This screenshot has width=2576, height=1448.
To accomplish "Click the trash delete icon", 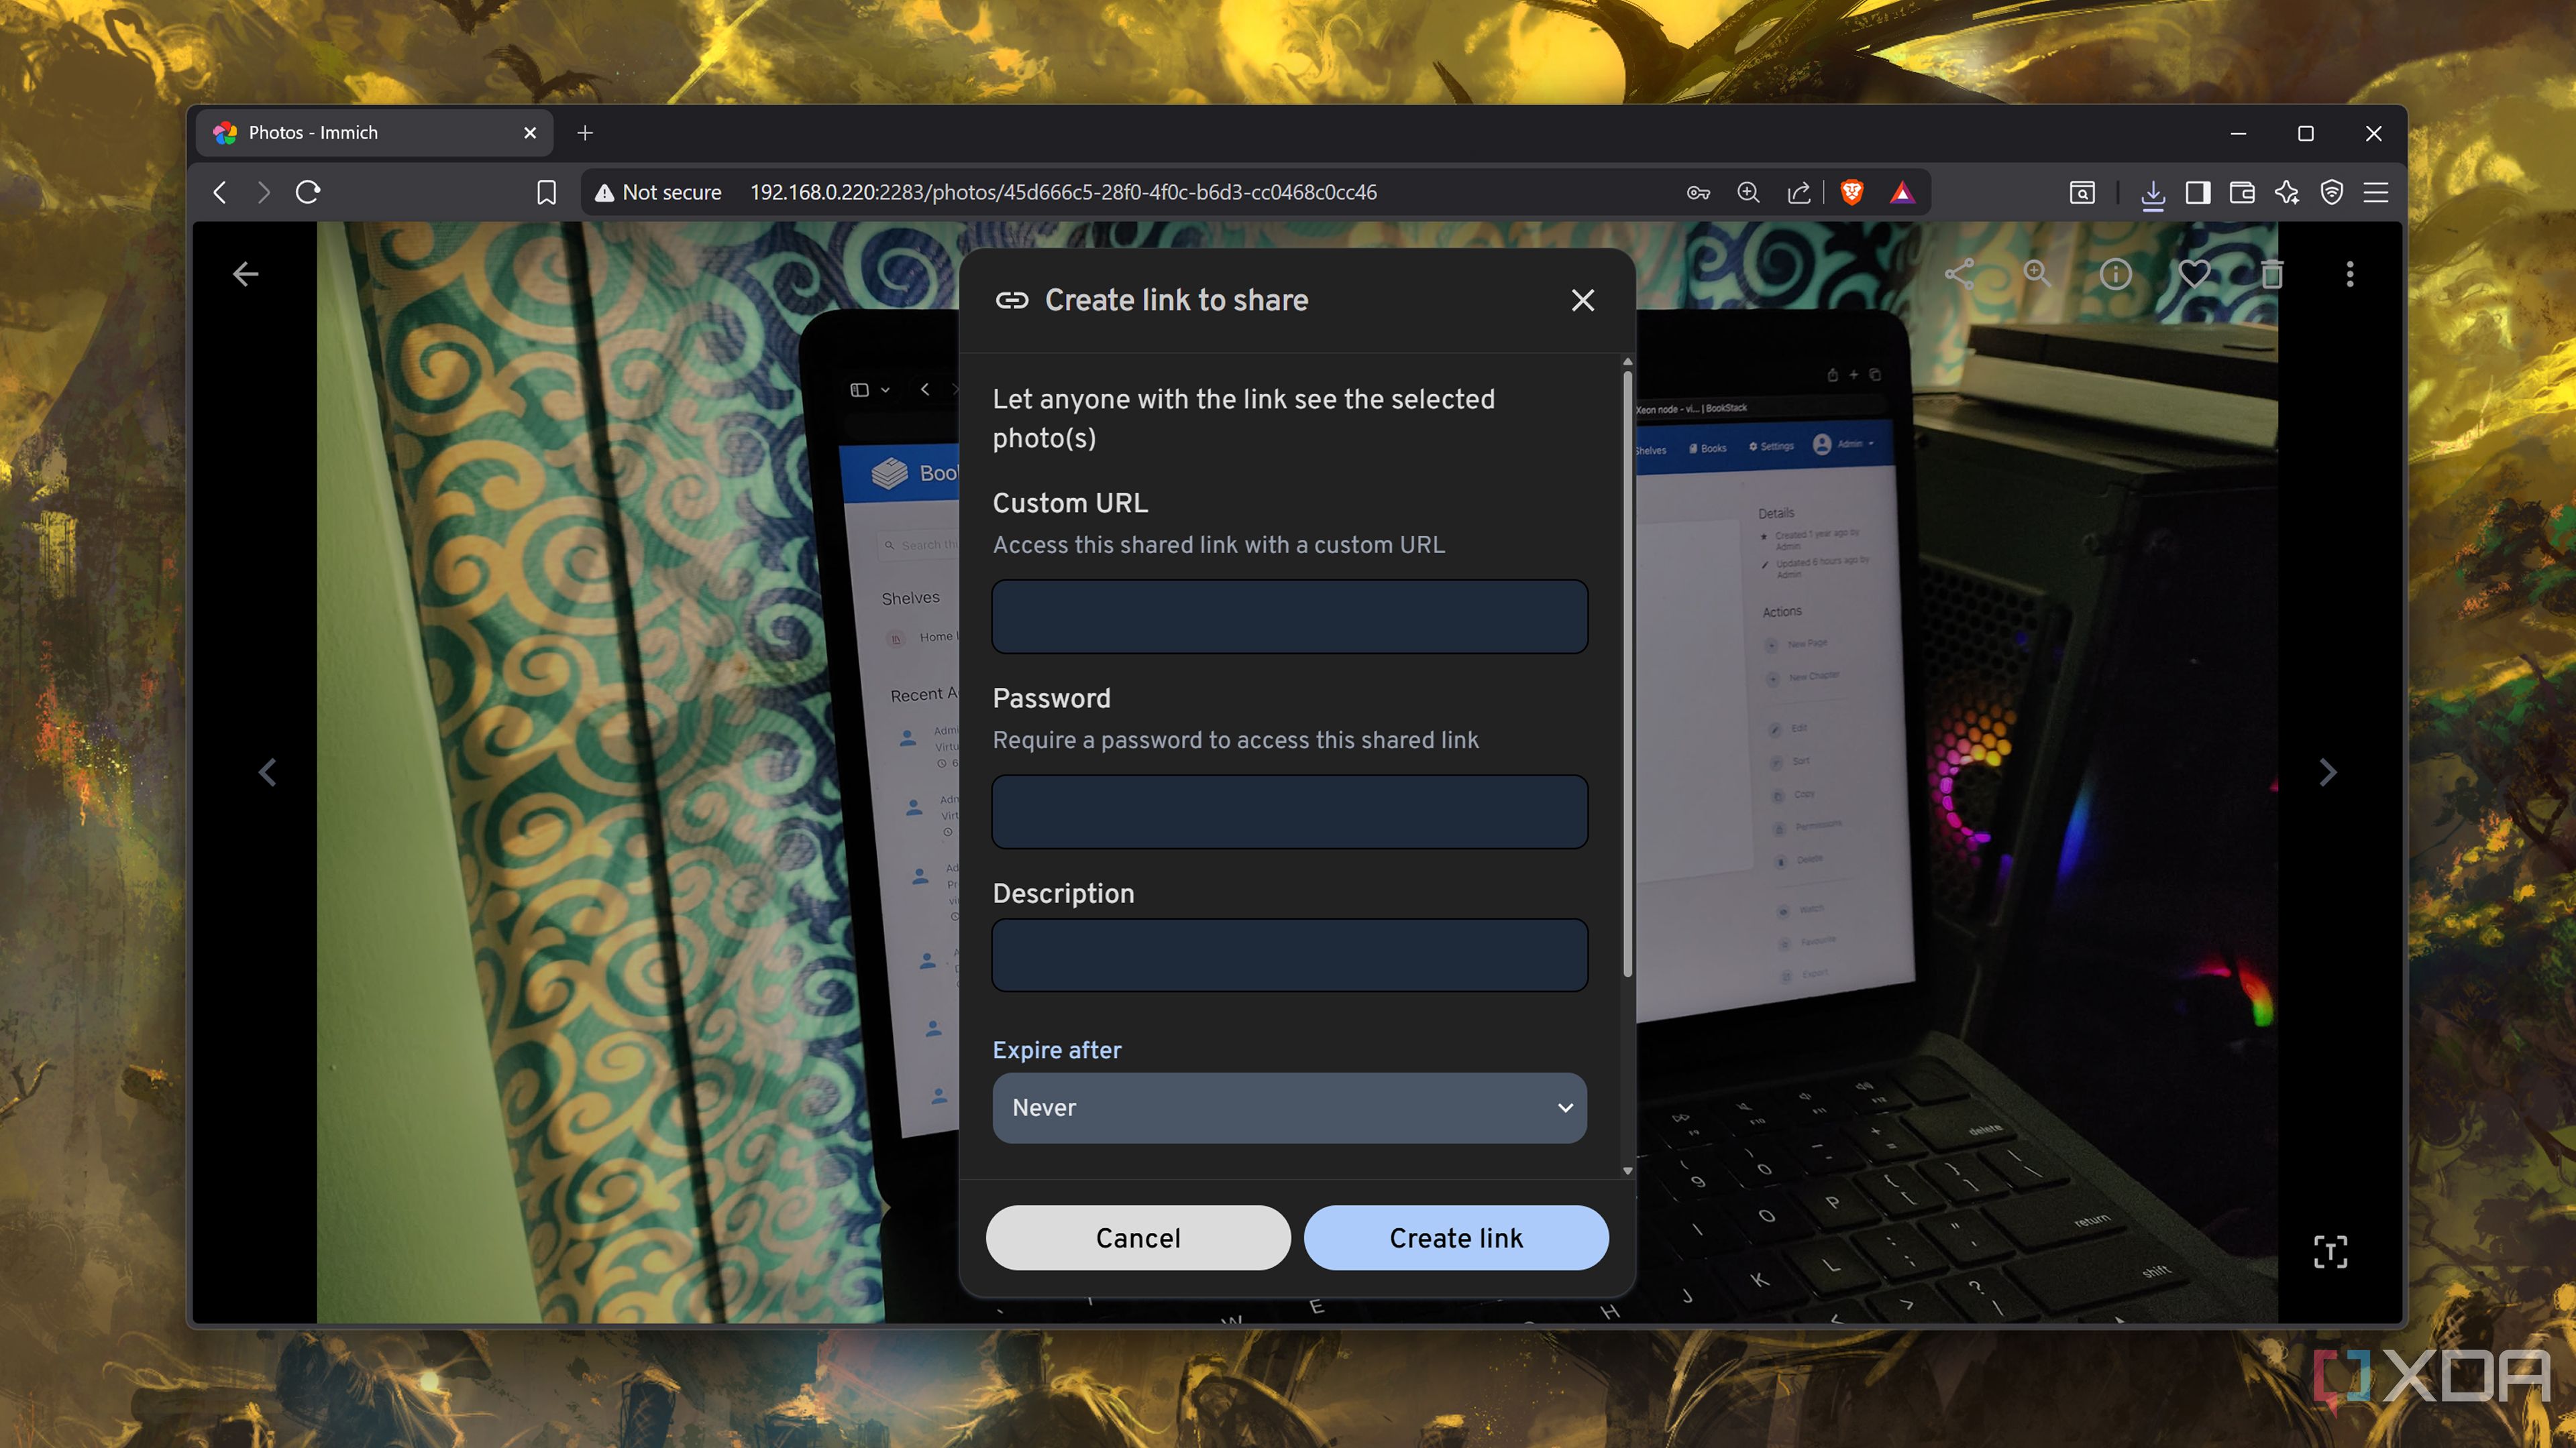I will pos(2272,274).
